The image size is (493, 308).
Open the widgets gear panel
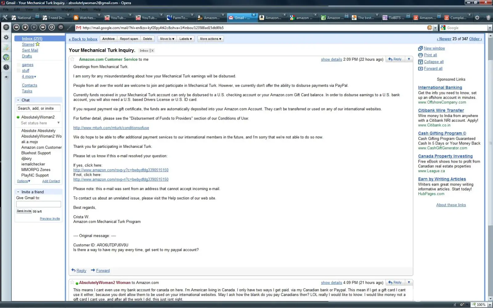tap(6, 37)
